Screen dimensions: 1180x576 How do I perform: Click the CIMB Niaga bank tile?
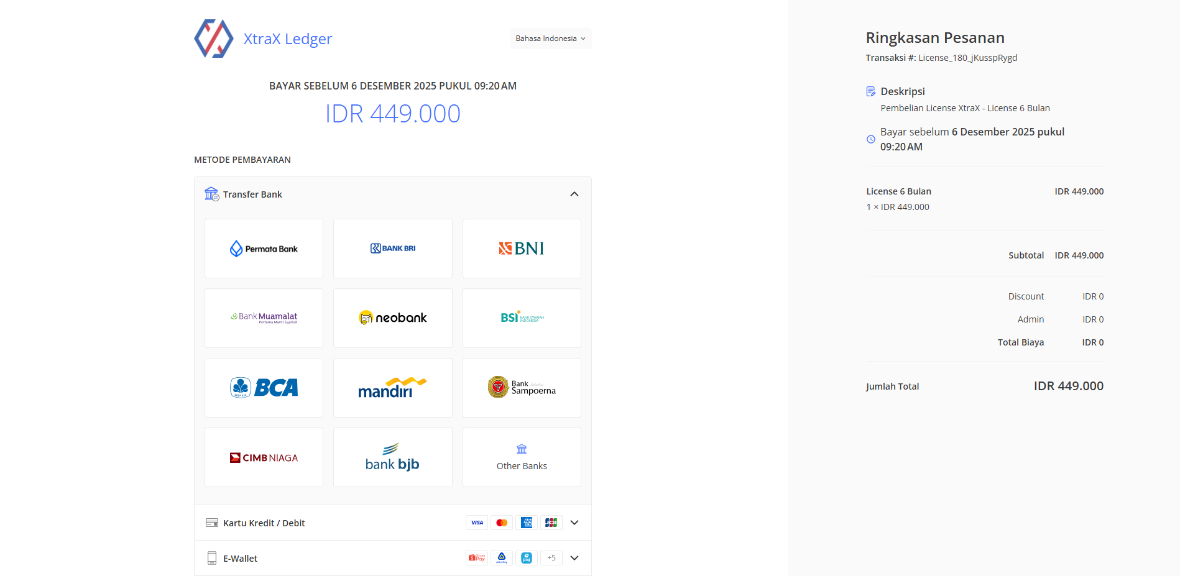pyautogui.click(x=264, y=457)
